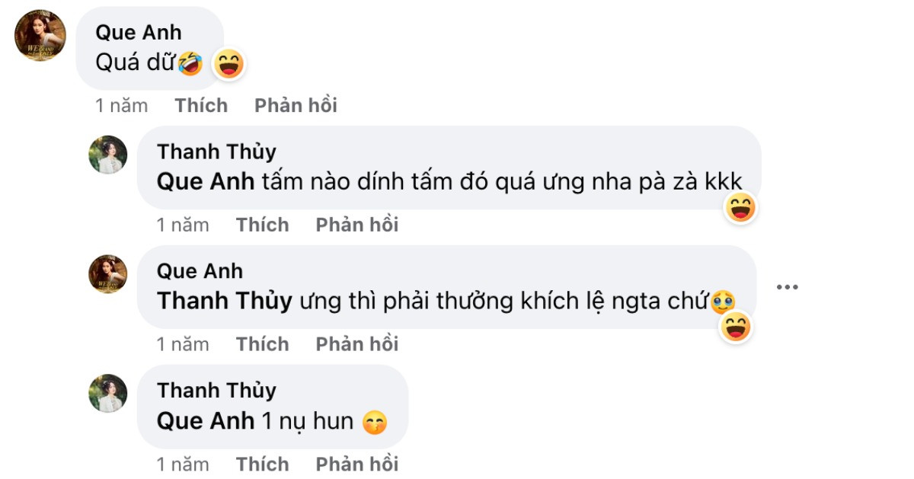Open the "1 năm" timestamp link under the top comment
Viewport: 914px width, 479px height.
click(122, 105)
